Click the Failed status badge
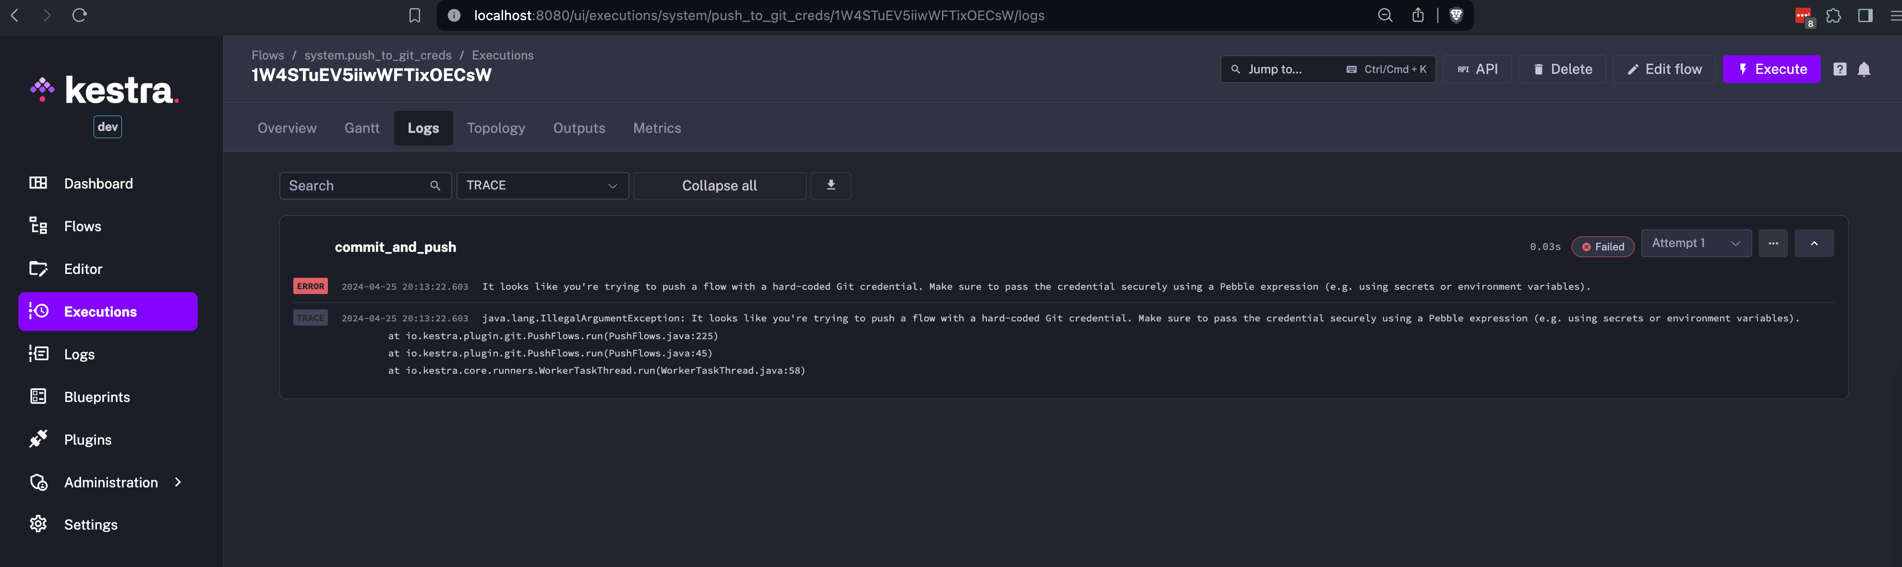This screenshot has width=1902, height=567. 1602,246
